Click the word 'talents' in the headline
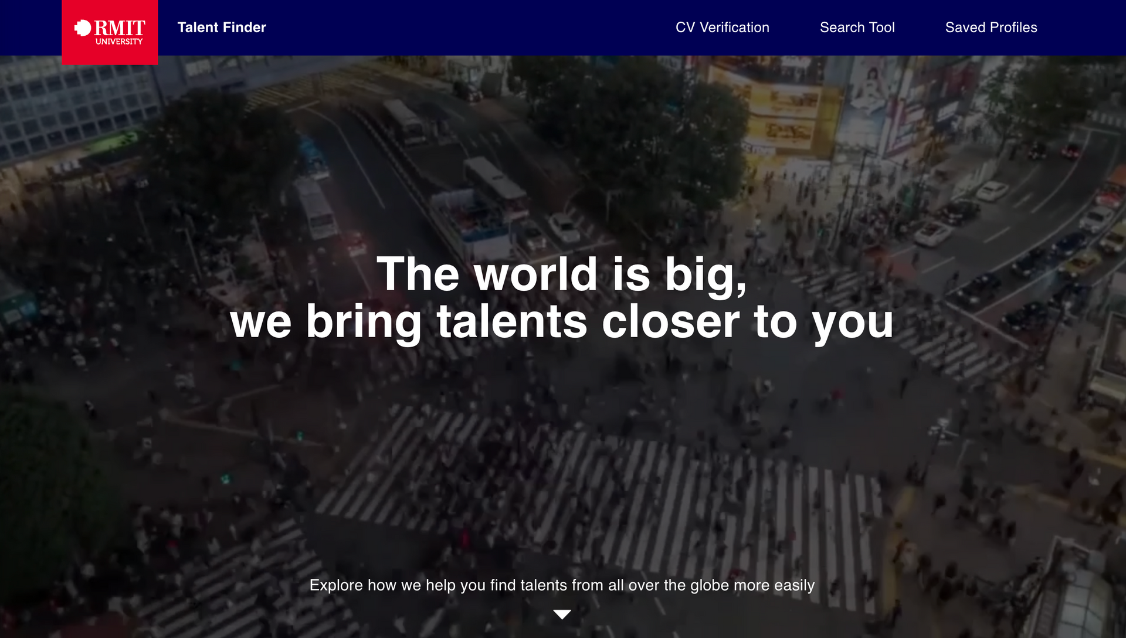Image resolution: width=1126 pixels, height=638 pixels. tap(511, 322)
